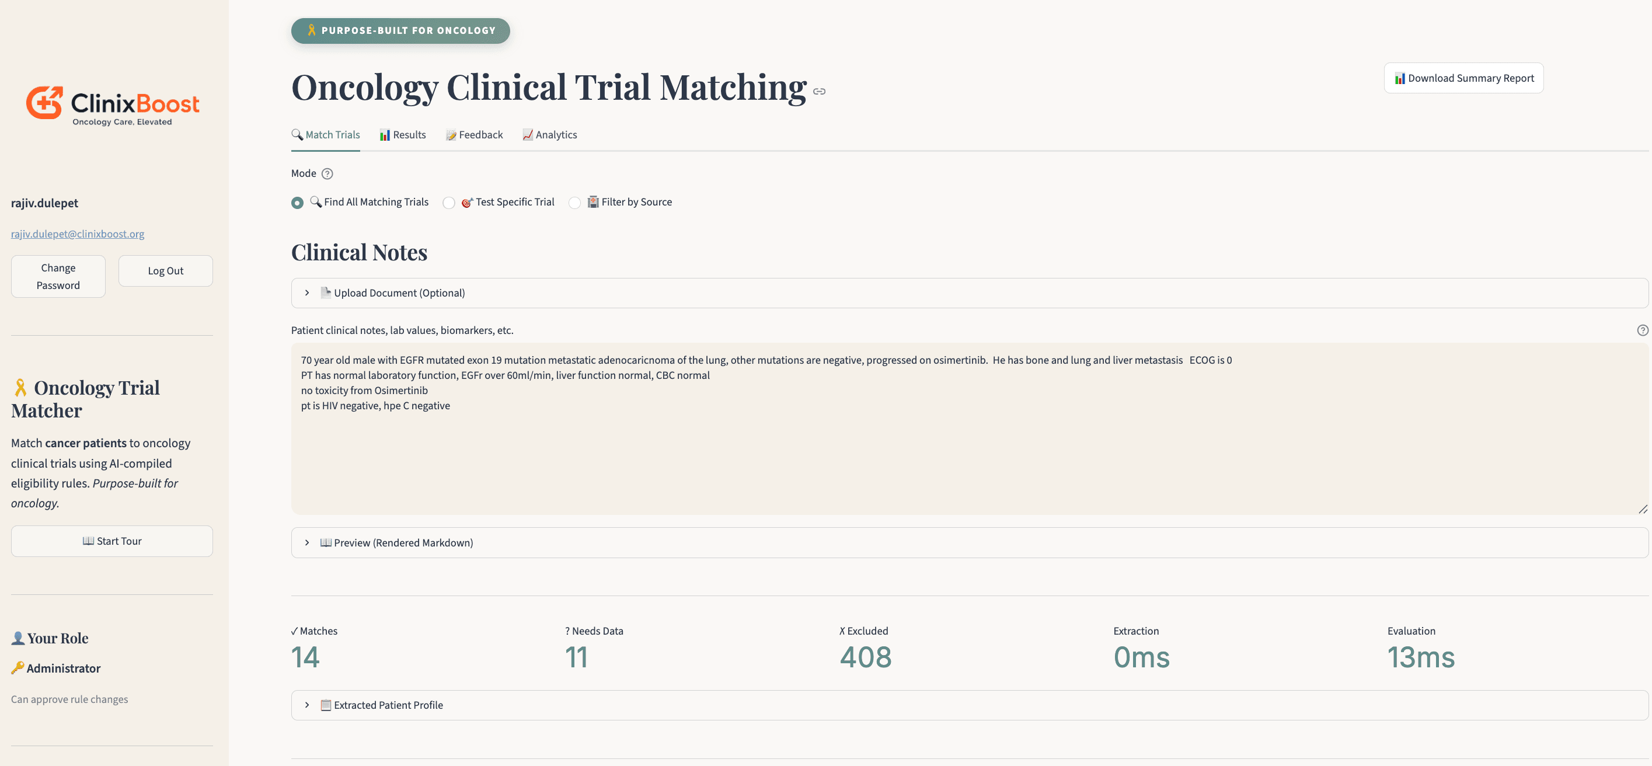1652x766 pixels.
Task: Click the Start Tour button
Action: coord(112,541)
